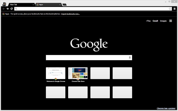Screen dimensions: 178x111
Task: Bookmark this page with star icon
Action: [170, 9]
